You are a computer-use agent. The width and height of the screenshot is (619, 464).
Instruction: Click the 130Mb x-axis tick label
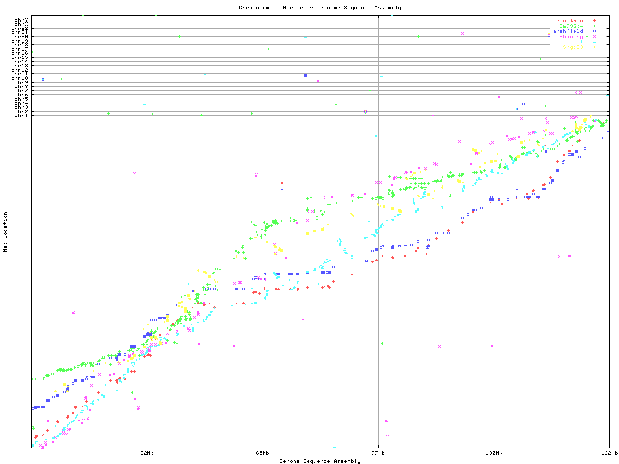[x=494, y=453]
